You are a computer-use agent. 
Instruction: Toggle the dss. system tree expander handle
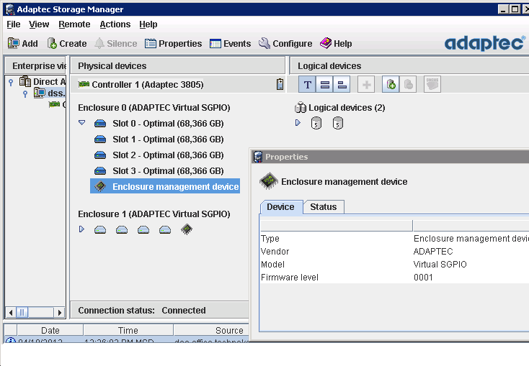[x=25, y=93]
